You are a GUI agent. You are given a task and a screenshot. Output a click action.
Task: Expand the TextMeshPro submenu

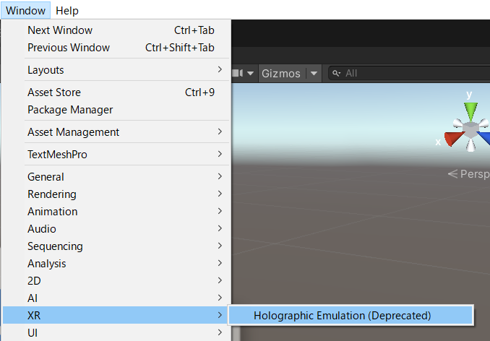pyautogui.click(x=116, y=155)
